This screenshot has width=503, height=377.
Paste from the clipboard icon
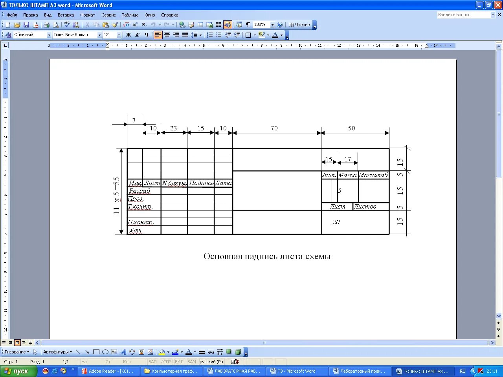[x=105, y=25]
